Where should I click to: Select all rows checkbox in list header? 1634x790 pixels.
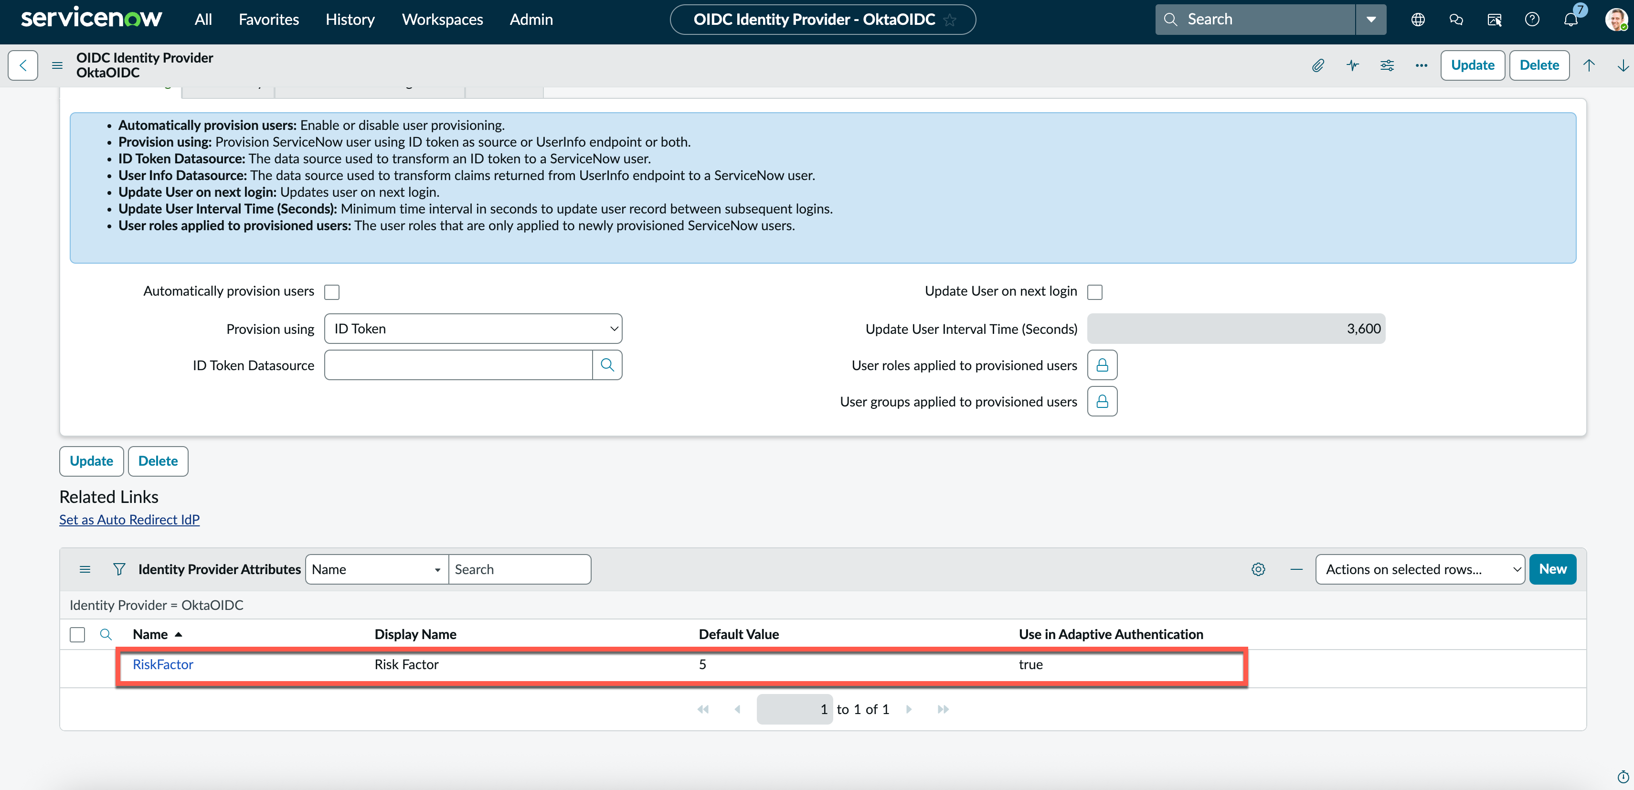(77, 635)
